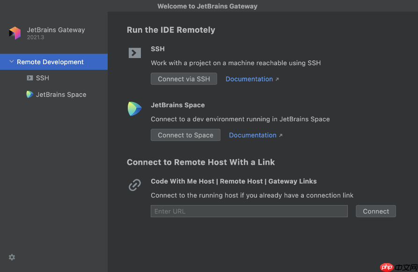Click external arrow beside SSH Documentation
Screen dimensions: 418x272
pyautogui.click(x=277, y=80)
